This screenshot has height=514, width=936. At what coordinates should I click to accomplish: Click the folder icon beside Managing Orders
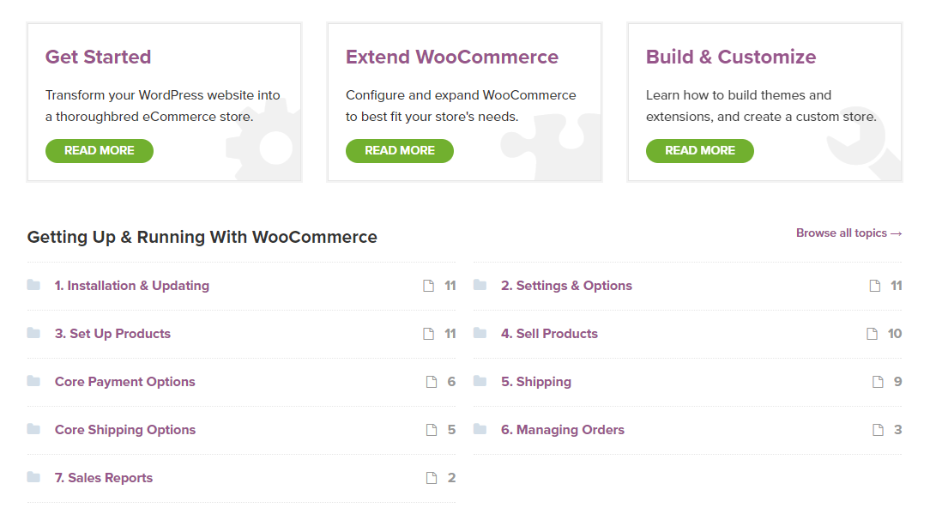pyautogui.click(x=480, y=429)
